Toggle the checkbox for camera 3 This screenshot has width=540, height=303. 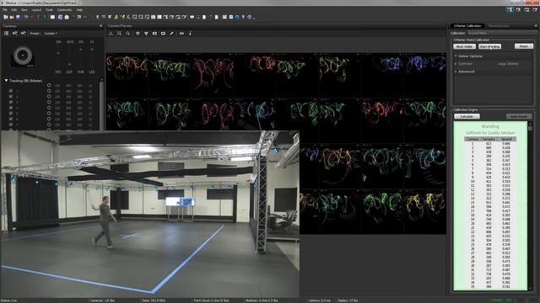point(11,102)
